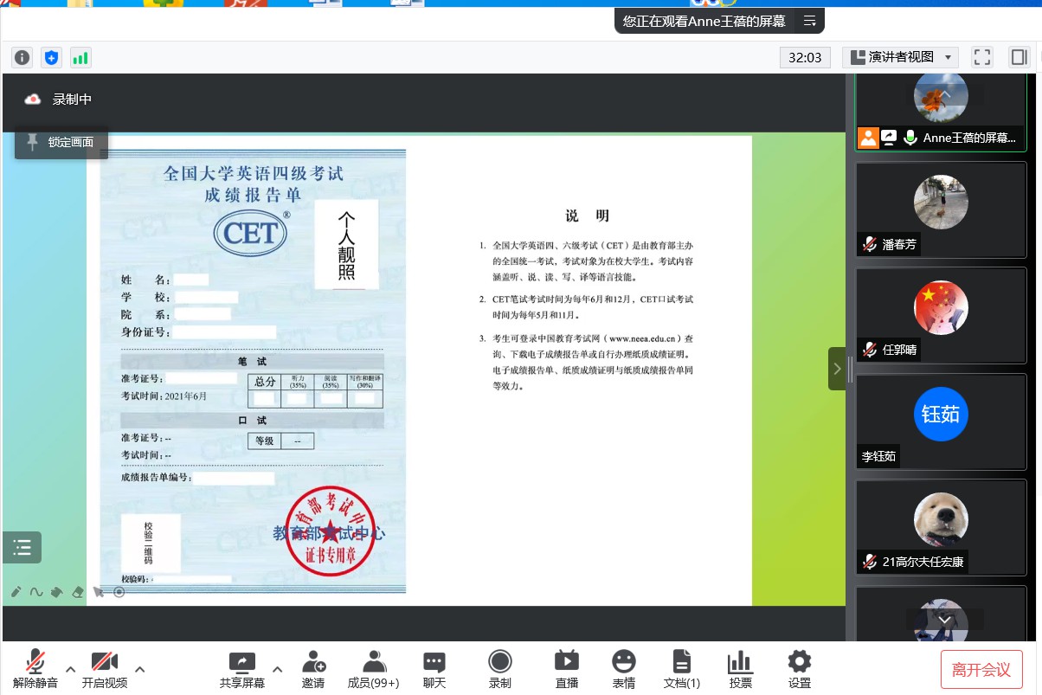Click the 离开会议 leave meeting button
The image size is (1042, 695).
pos(981,669)
